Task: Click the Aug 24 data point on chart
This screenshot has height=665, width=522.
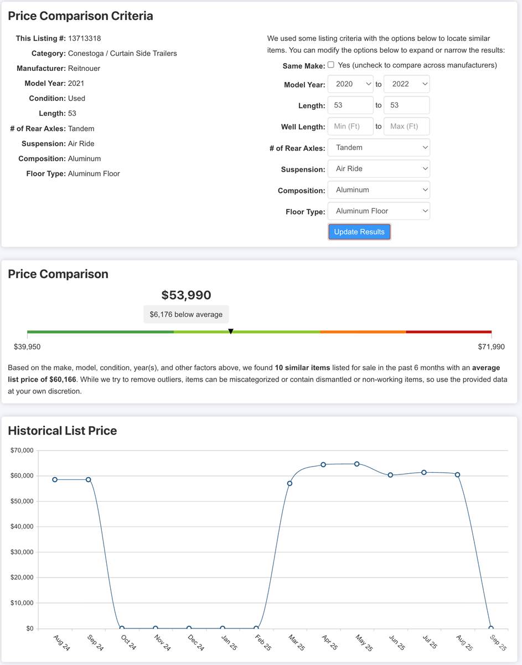Action: 55,479
